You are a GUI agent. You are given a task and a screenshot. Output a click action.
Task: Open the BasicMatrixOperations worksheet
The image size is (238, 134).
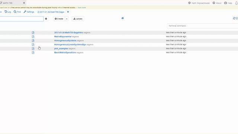(65, 52)
